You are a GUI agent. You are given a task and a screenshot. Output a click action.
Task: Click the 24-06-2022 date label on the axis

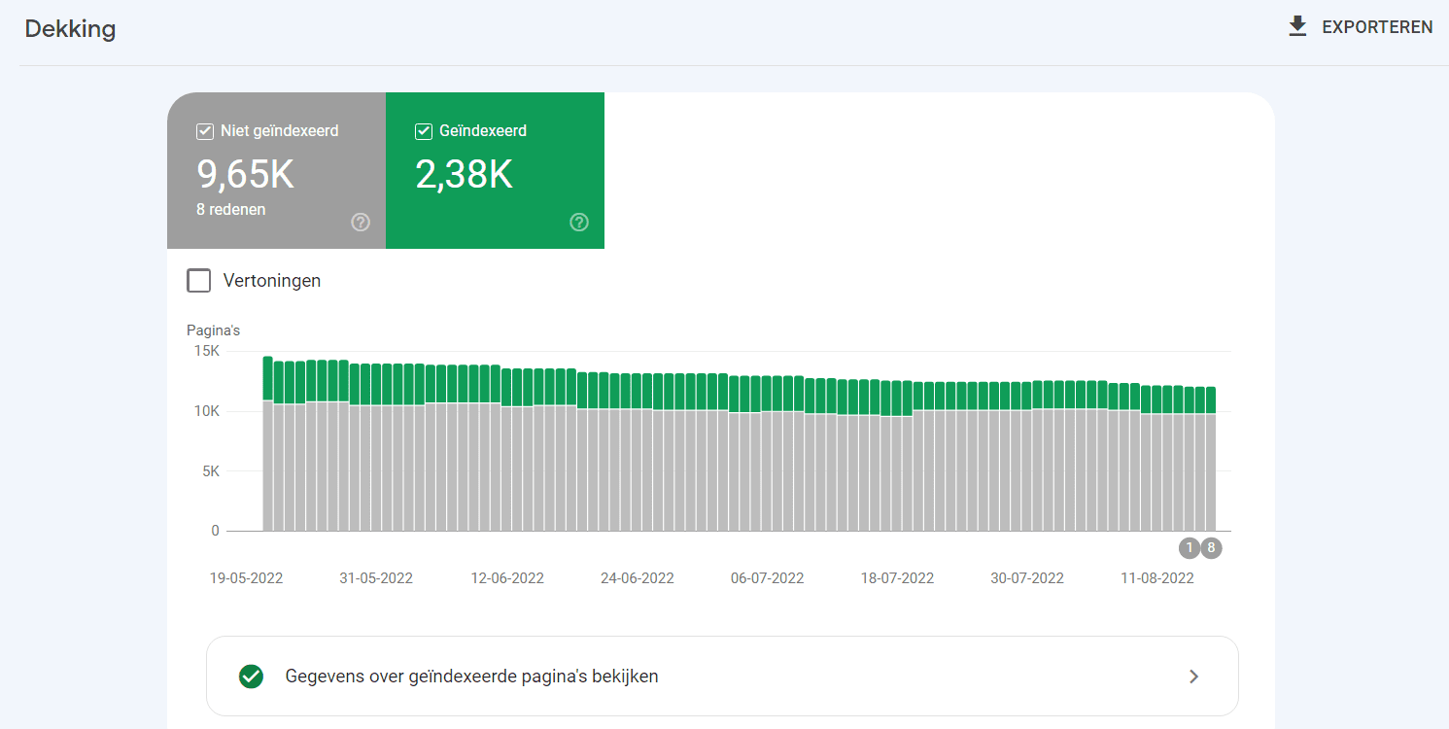[x=637, y=578]
